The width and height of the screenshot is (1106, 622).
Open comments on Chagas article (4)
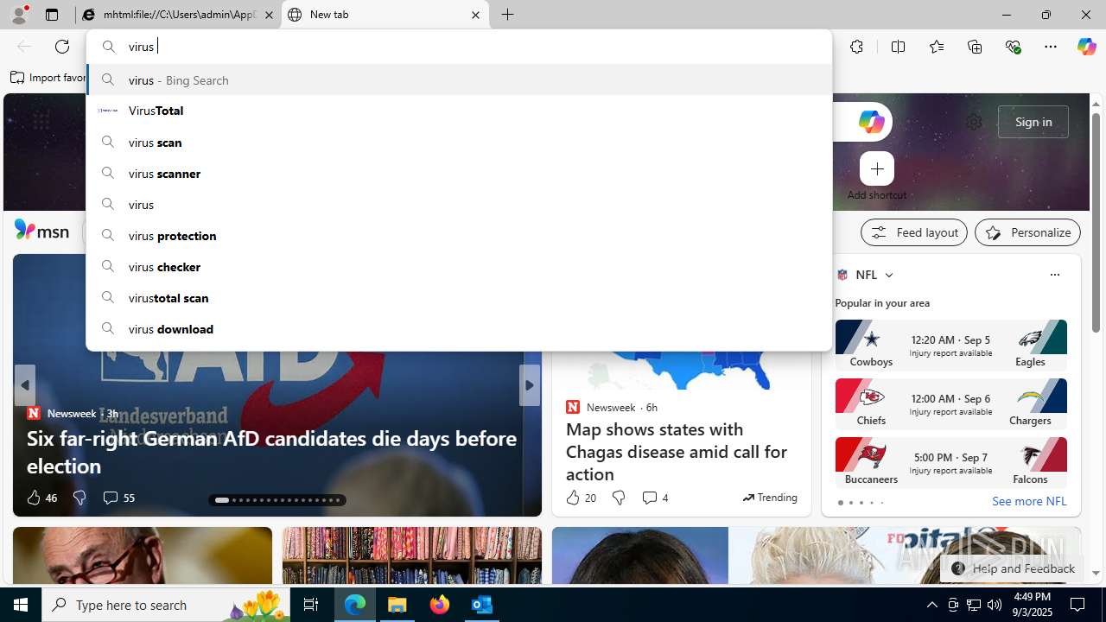point(654,498)
